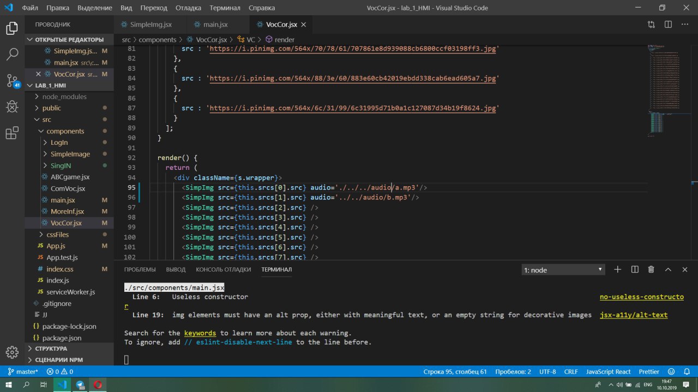Open the Run and Debug view

coord(12,107)
